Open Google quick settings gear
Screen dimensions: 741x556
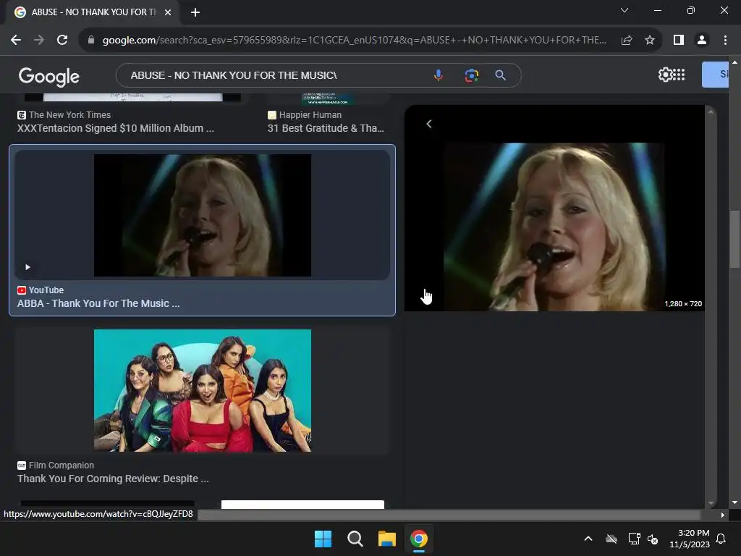tap(665, 75)
